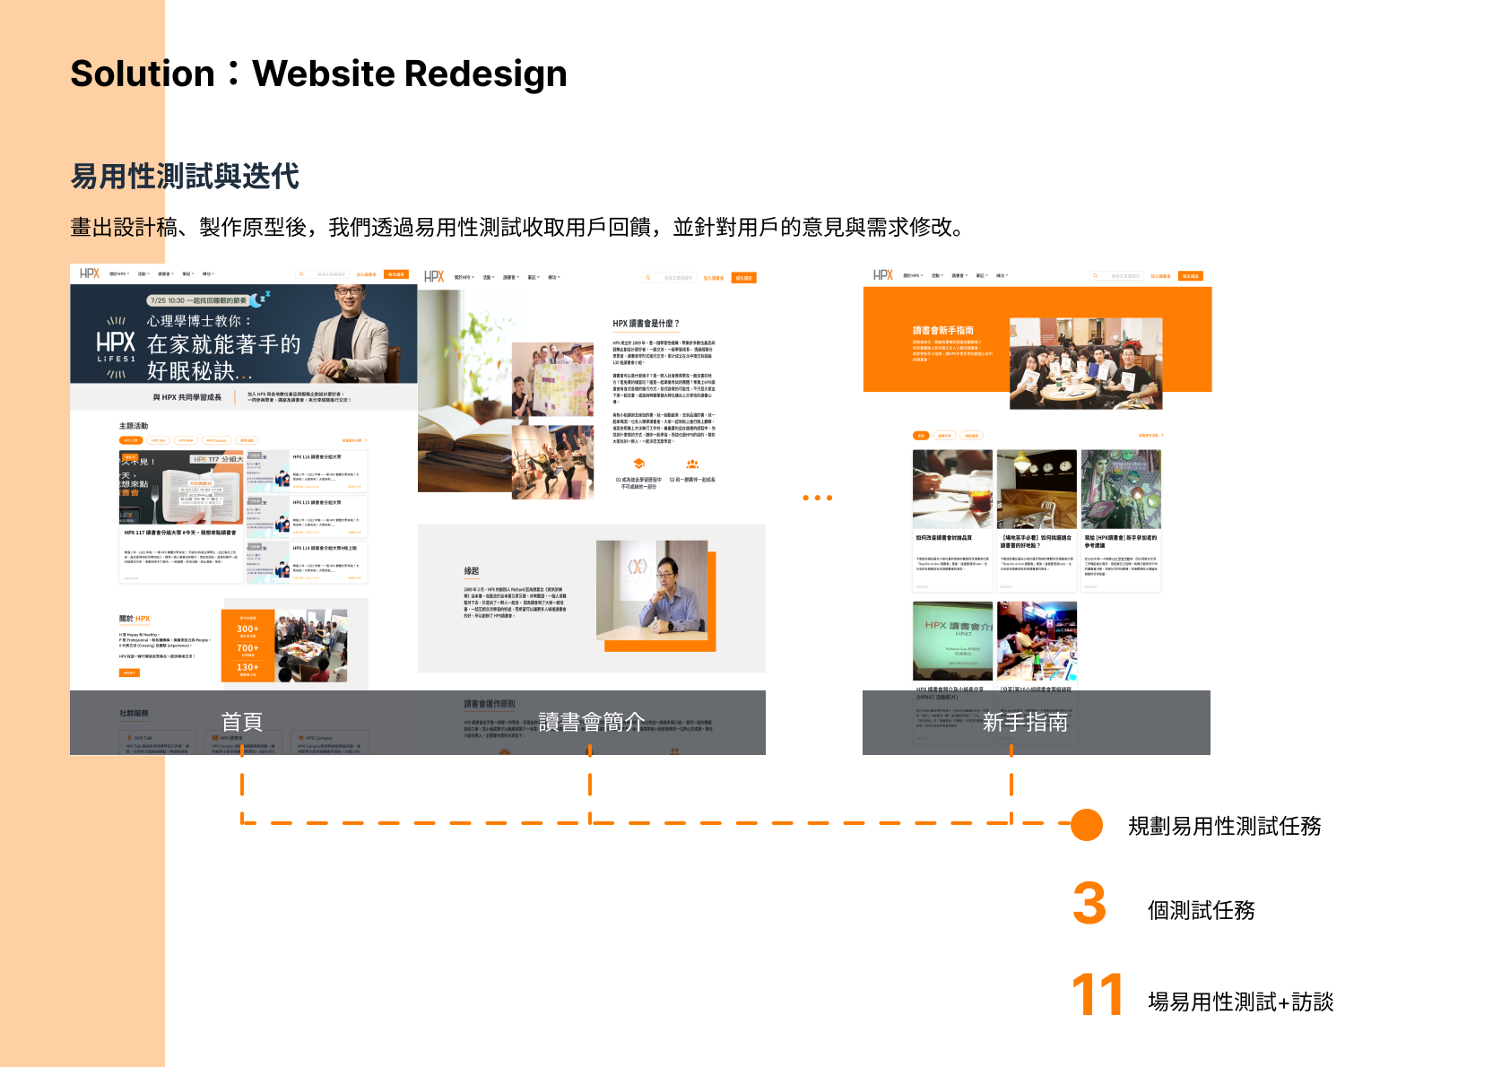
Task: Click HPX logo in homepage mockup
Action: [x=90, y=273]
